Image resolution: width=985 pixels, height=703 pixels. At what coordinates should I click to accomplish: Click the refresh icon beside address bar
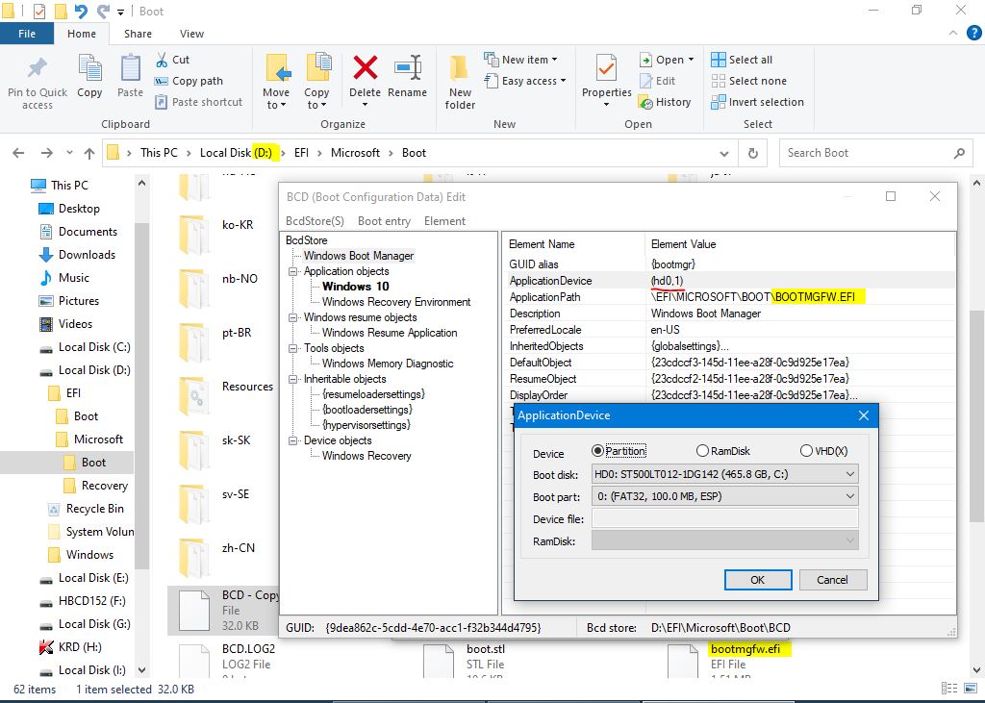[753, 153]
